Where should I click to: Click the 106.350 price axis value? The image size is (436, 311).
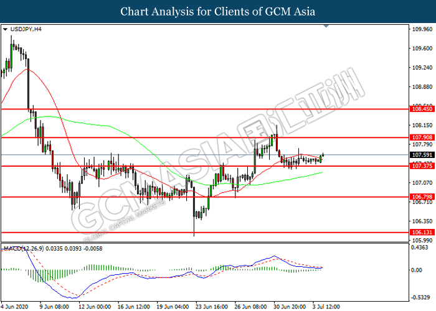point(422,221)
